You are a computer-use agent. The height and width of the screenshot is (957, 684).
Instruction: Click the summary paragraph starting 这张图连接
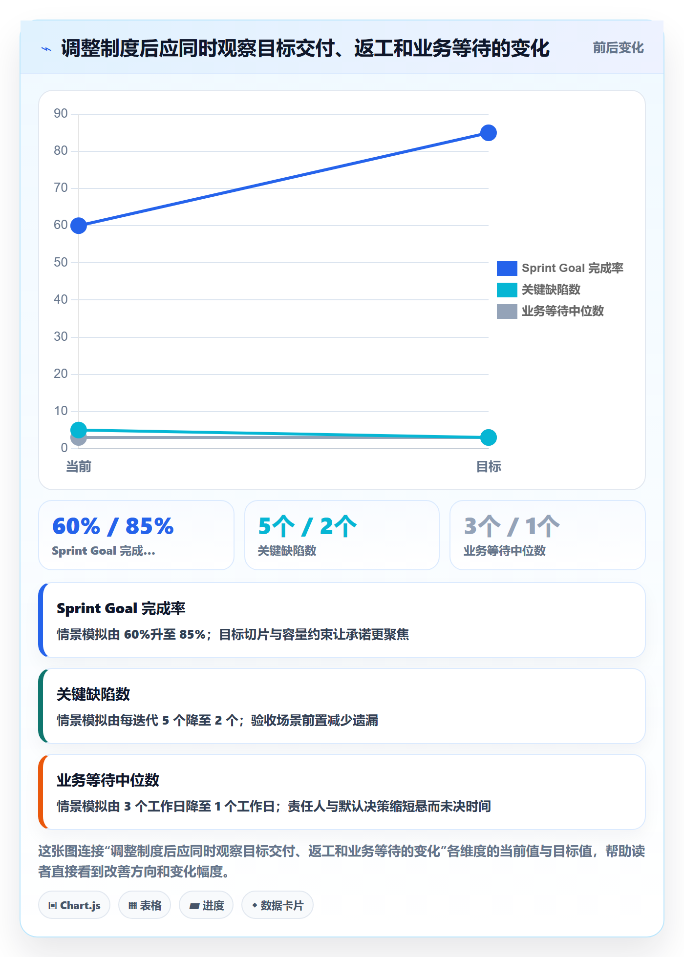[x=342, y=861]
